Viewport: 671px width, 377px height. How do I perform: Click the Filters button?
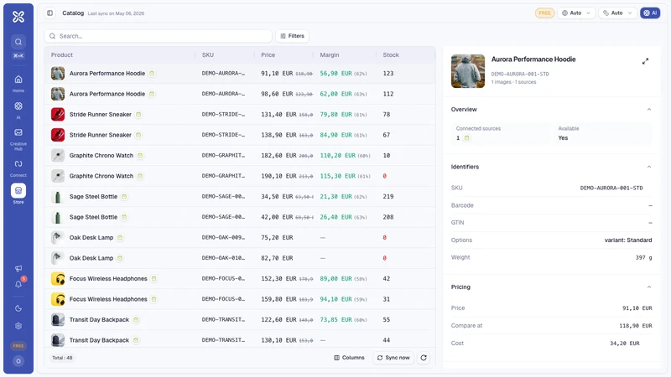coord(292,36)
